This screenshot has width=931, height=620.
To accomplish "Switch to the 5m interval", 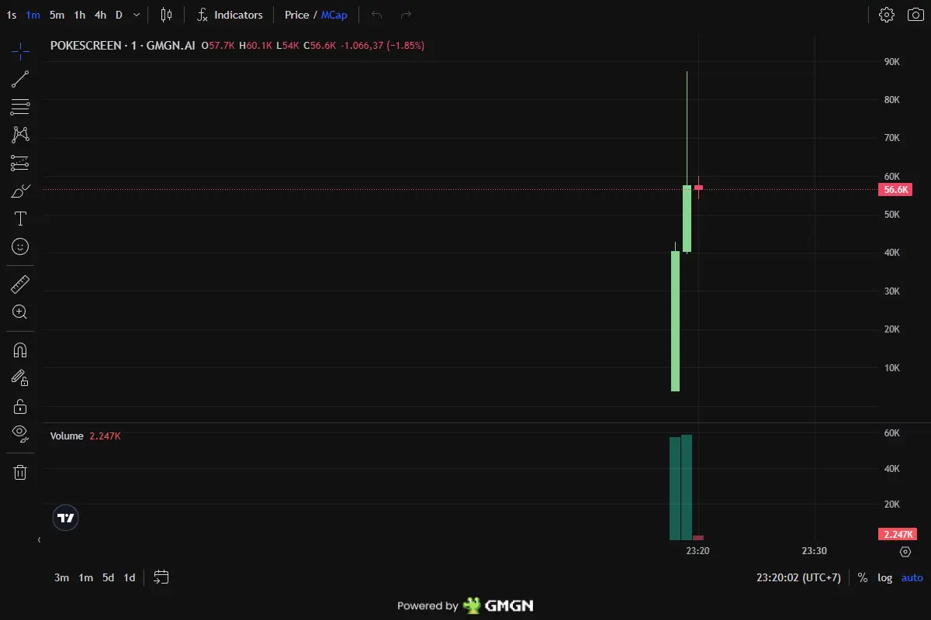I will 57,15.
